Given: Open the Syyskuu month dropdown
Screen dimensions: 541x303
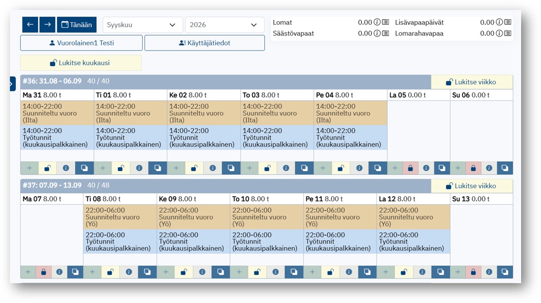Looking at the screenshot, I should pos(143,25).
